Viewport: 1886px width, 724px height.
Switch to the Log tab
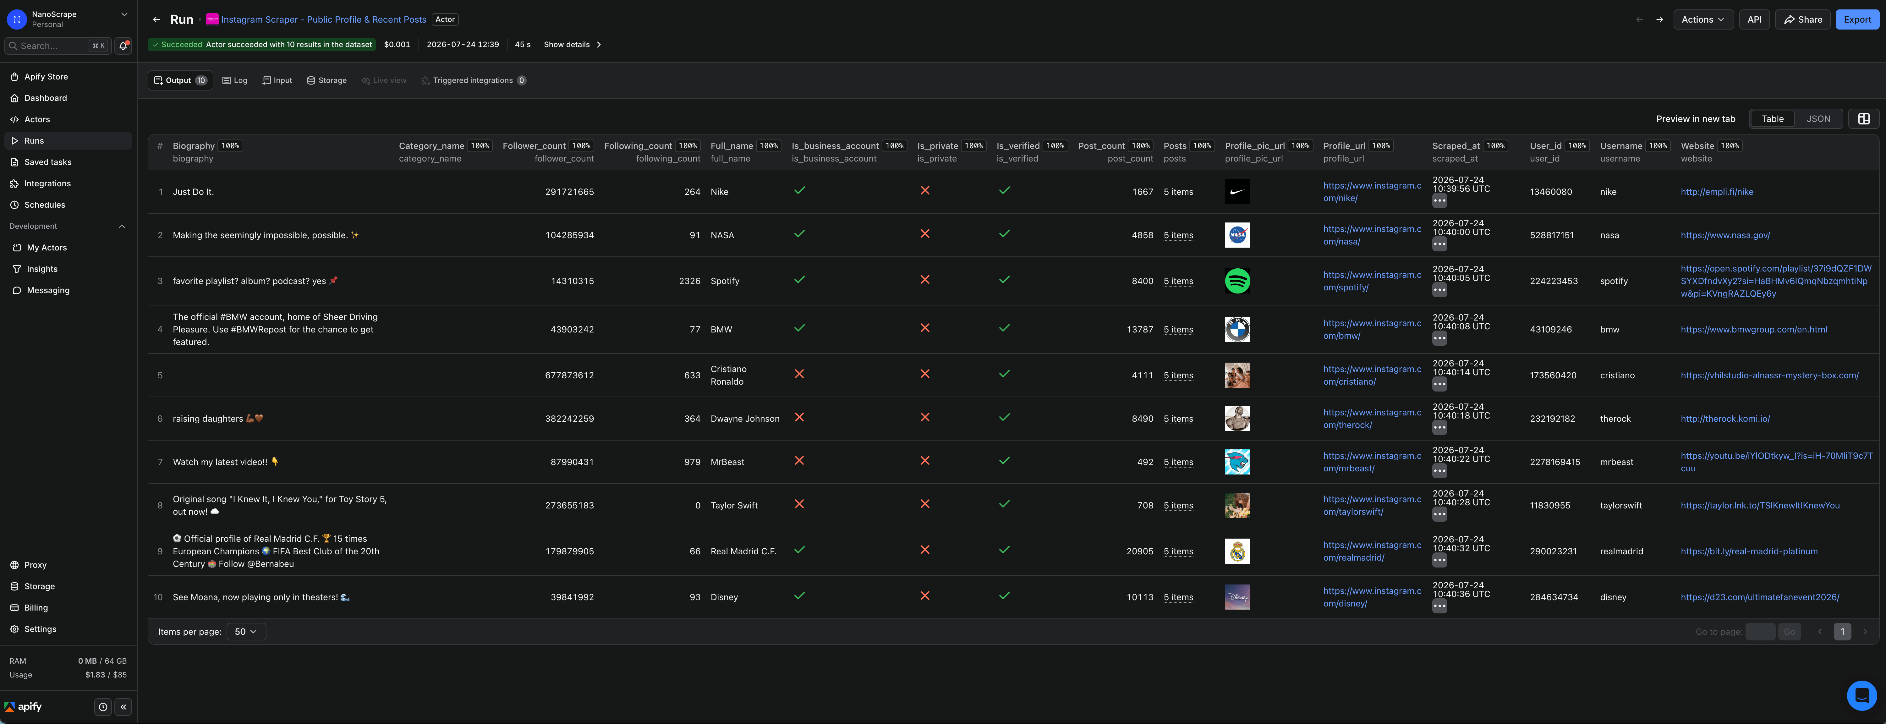235,80
